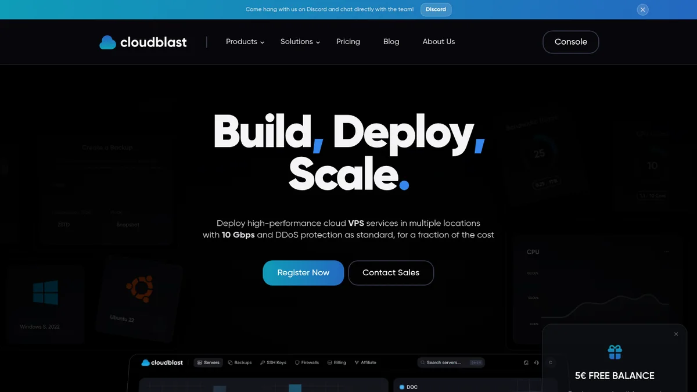Click the Discord button in banner
This screenshot has height=392, width=697.
436,9
